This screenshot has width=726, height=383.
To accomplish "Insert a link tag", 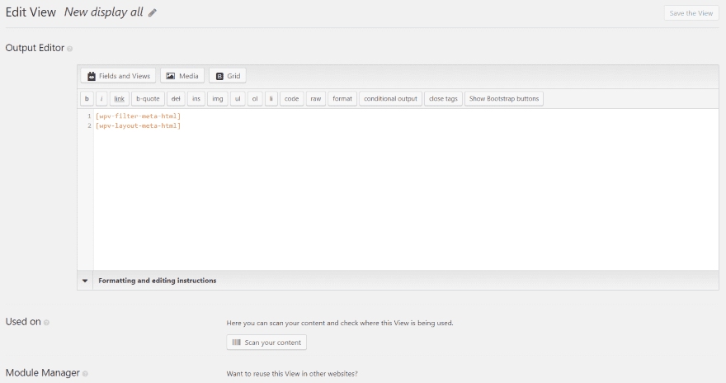I will pyautogui.click(x=119, y=99).
